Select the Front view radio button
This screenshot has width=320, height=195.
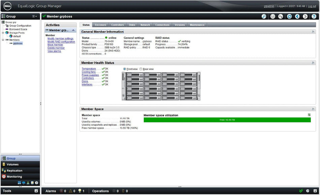point(125,69)
